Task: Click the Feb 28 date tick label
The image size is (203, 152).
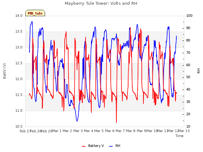Action: [36, 131]
